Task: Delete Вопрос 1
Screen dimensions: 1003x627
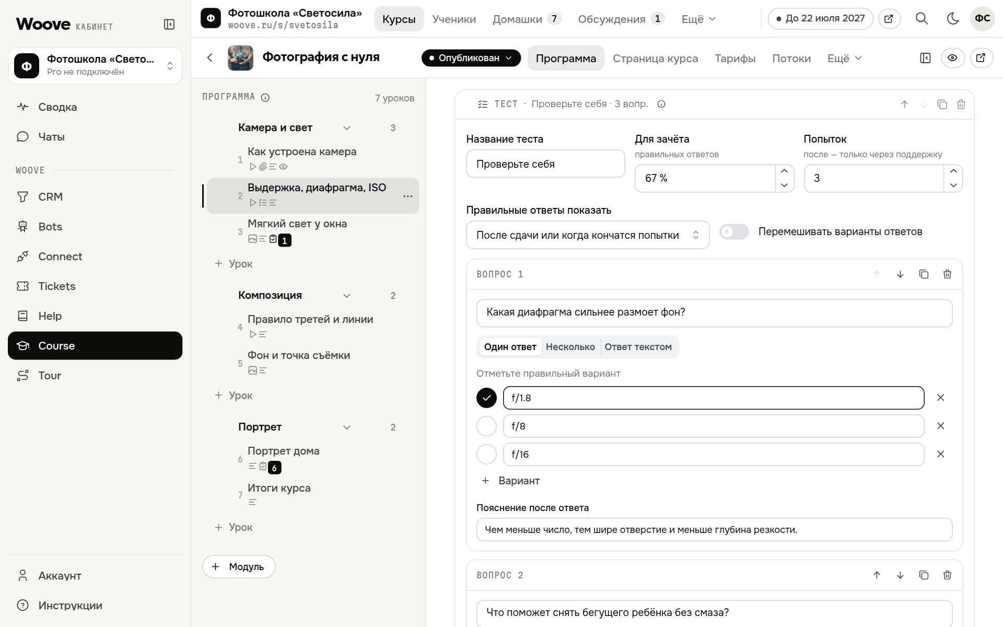Action: point(947,274)
